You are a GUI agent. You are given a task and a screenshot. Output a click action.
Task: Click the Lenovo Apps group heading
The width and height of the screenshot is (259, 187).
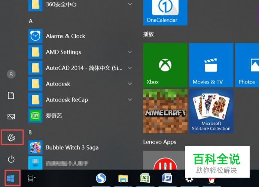[x=159, y=142]
